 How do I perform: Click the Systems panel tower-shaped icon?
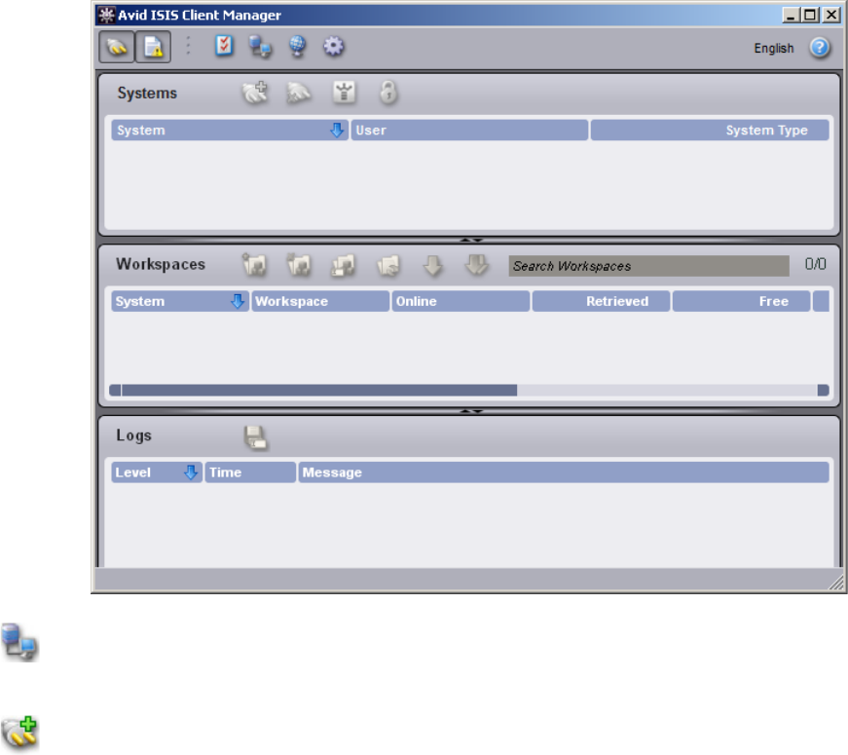tap(344, 93)
